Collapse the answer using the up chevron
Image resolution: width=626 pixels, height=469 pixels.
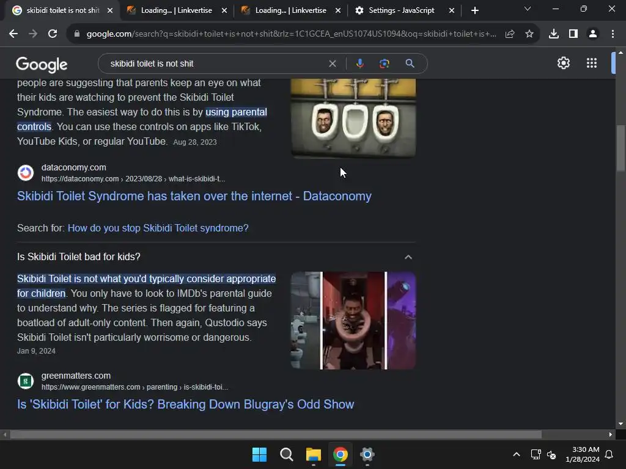[408, 257]
